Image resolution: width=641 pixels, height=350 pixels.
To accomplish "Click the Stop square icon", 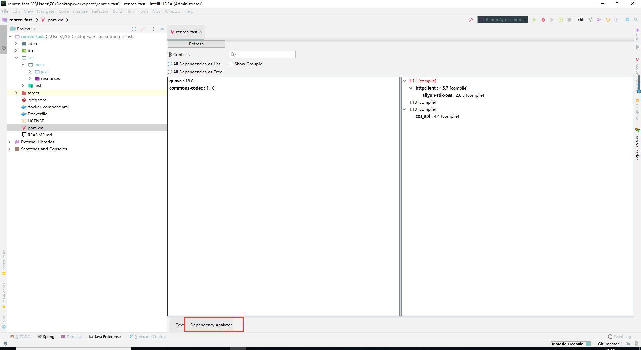I will pos(569,20).
